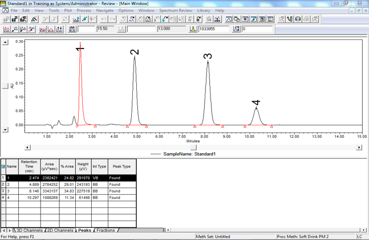Screen dimensions: 369x240
Task: Click the chromatogram horizontal scroll left arrow
Action: click(27, 147)
